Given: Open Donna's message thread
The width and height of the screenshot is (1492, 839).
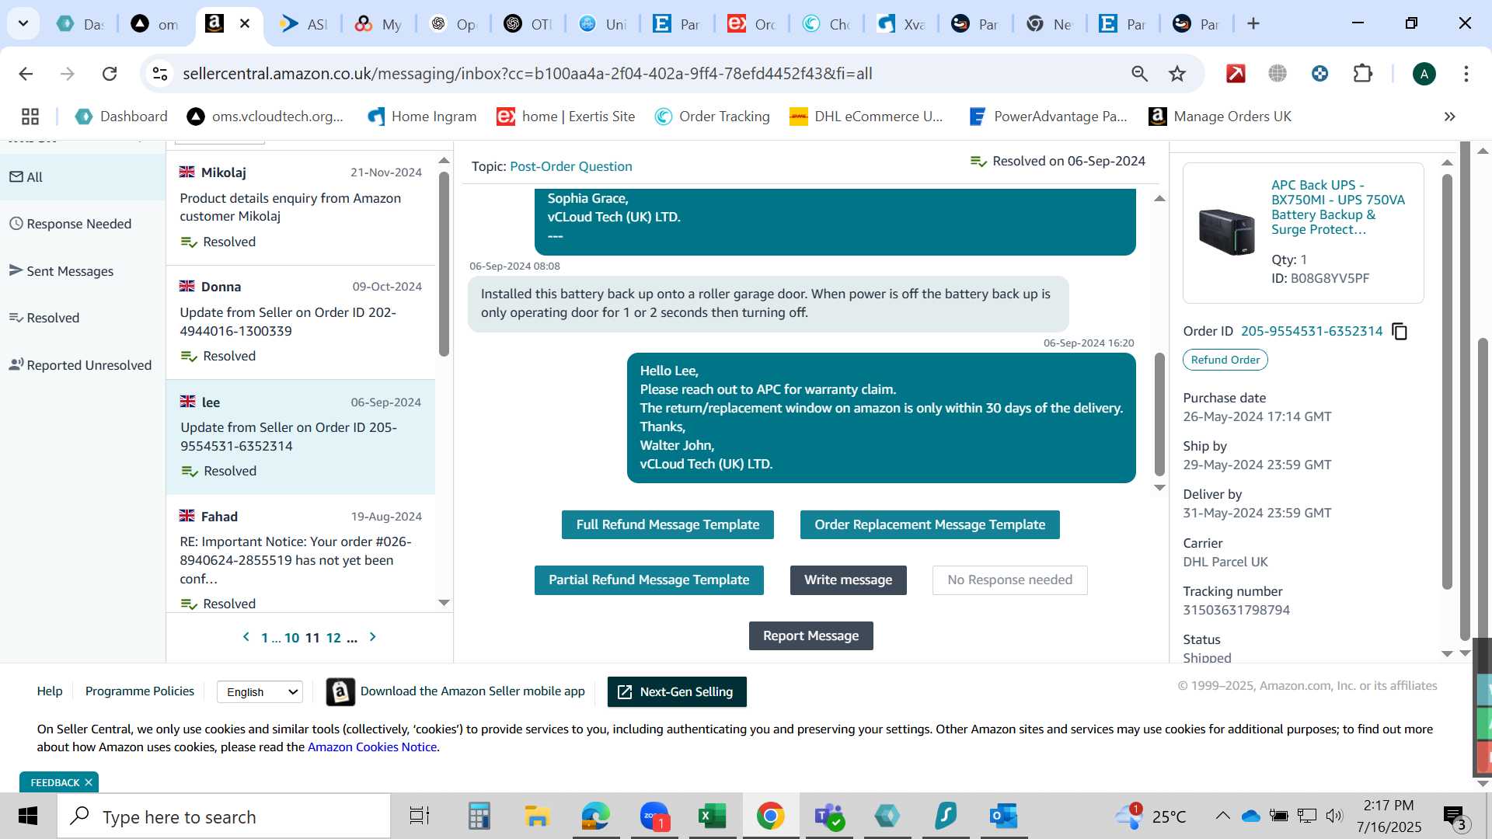Looking at the screenshot, I should click(x=301, y=322).
